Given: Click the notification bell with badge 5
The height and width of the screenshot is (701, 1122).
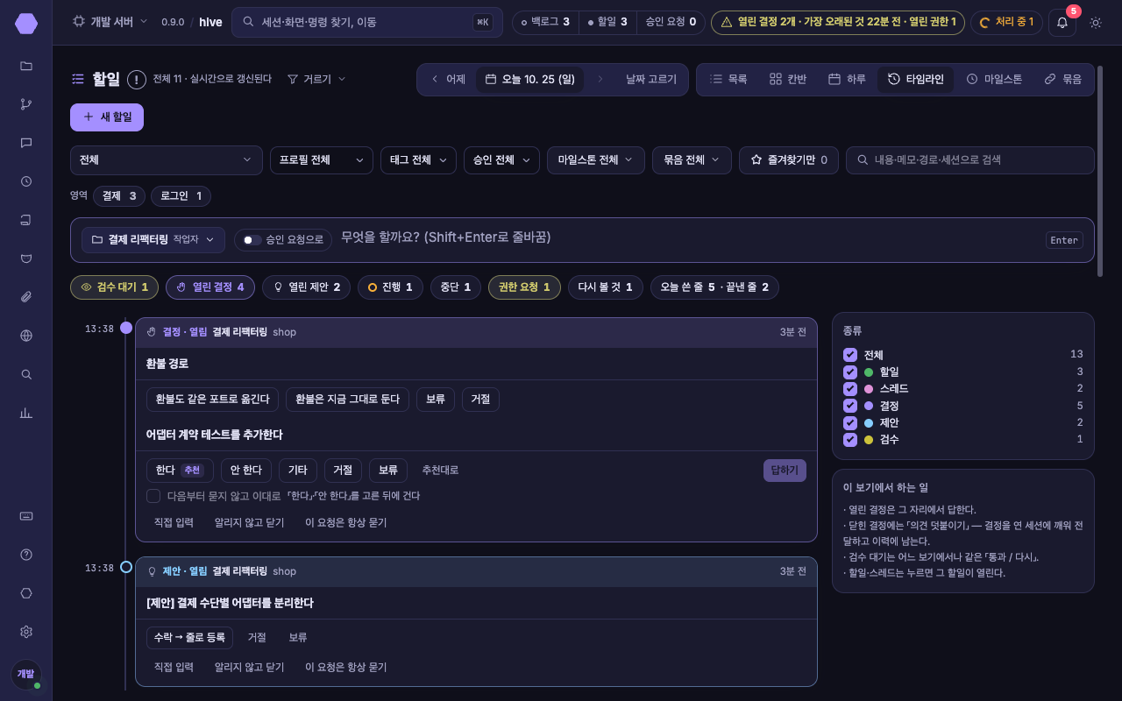Looking at the screenshot, I should [x=1062, y=22].
